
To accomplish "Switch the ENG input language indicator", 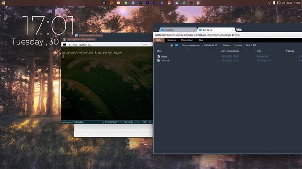I will (289, 3).
